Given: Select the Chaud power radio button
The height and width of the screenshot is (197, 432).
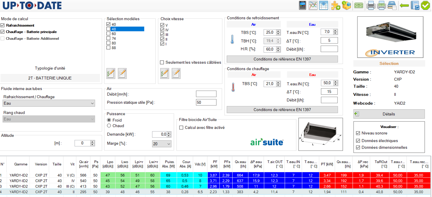Looking at the screenshot, I should 109,126.
